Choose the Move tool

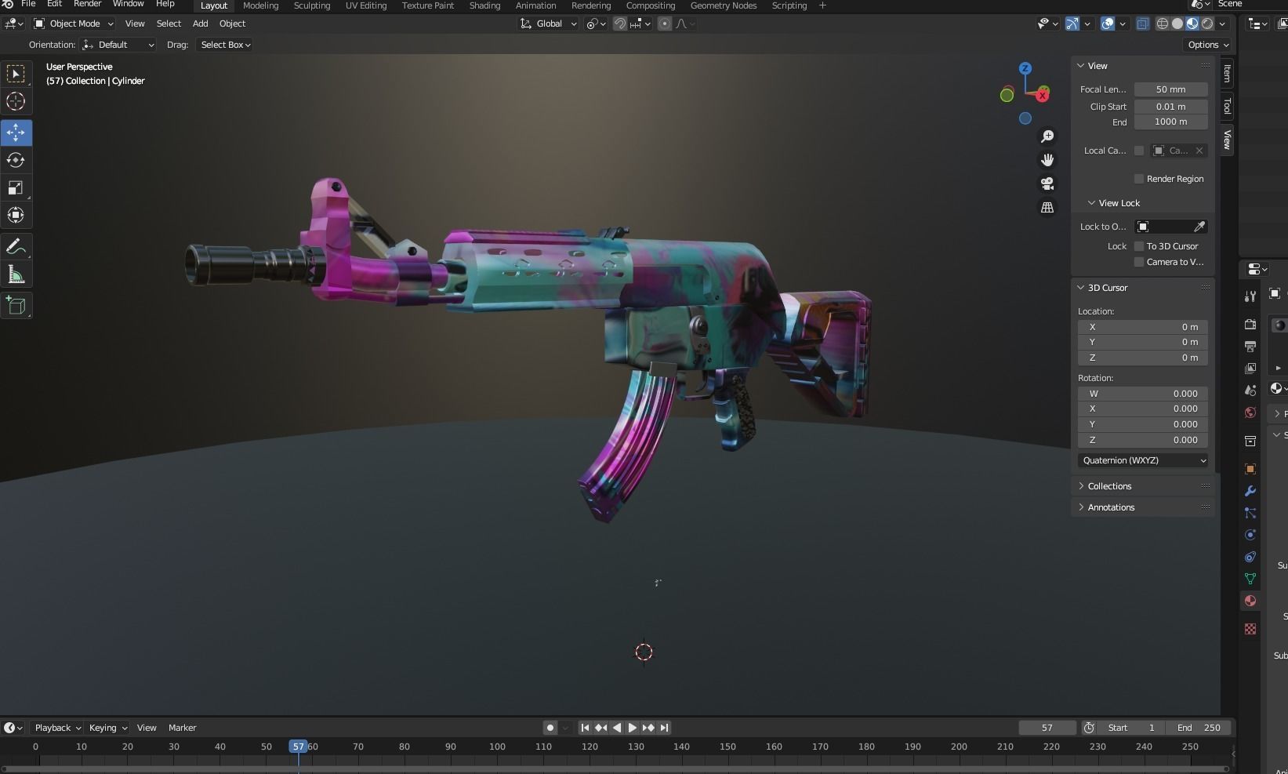click(x=16, y=133)
